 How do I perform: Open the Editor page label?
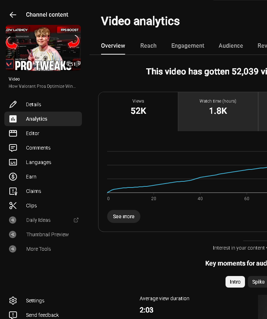click(x=32, y=133)
